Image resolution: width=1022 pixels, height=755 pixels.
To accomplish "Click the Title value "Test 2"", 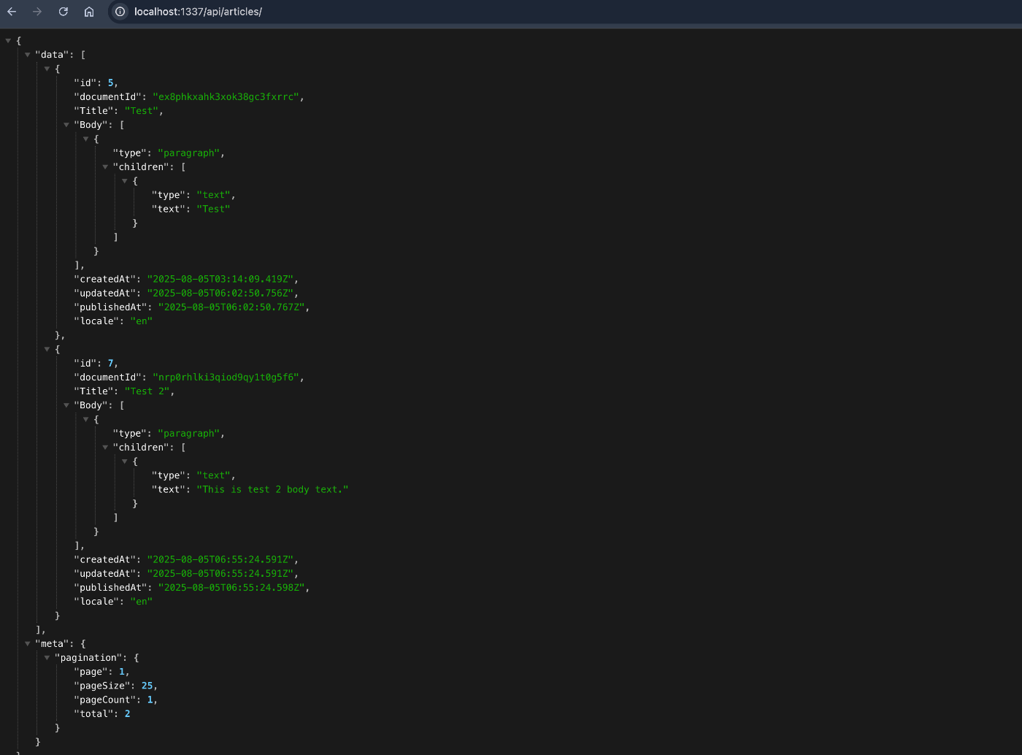I will coord(147,391).
